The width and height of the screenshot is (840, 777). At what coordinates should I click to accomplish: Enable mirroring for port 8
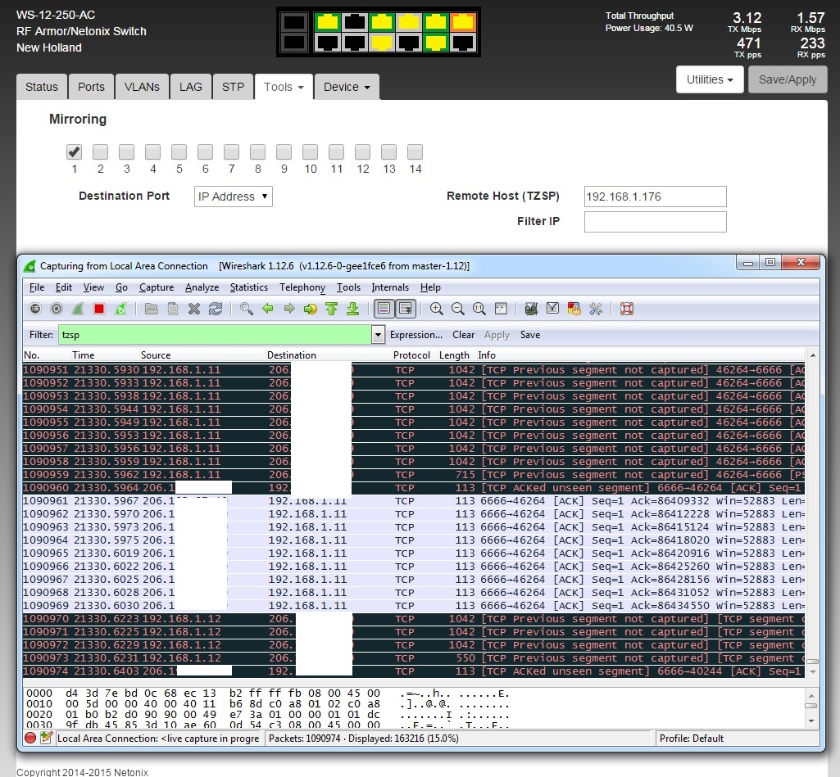tap(257, 152)
